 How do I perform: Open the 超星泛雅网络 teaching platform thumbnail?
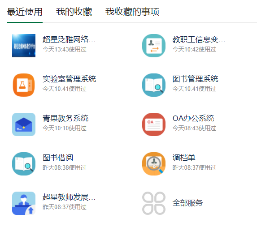click(x=24, y=46)
